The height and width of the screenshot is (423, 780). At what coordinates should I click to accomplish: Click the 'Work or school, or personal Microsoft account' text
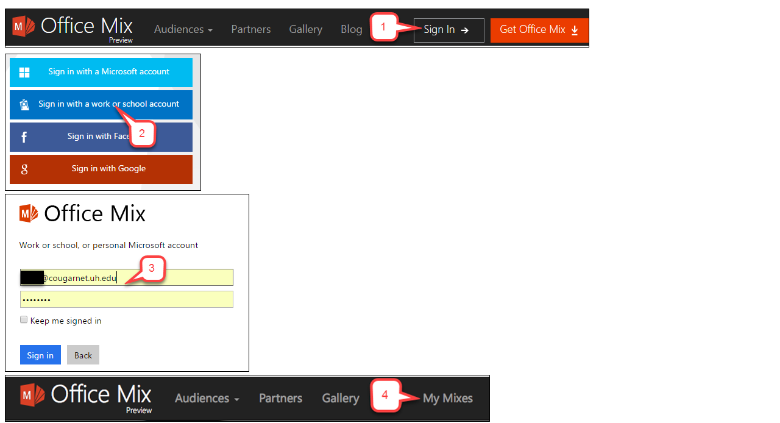(x=109, y=245)
